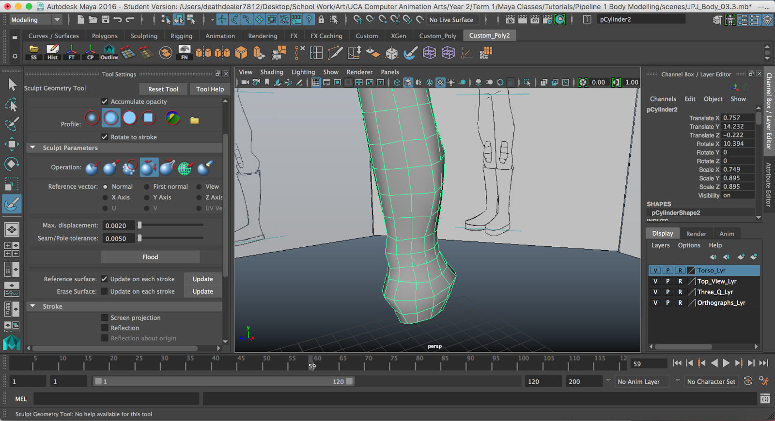Click the SS shelf folder icon
Screen dimensions: 775x421
(33, 52)
